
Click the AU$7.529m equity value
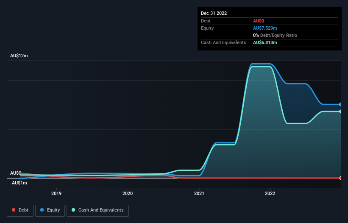(265, 28)
